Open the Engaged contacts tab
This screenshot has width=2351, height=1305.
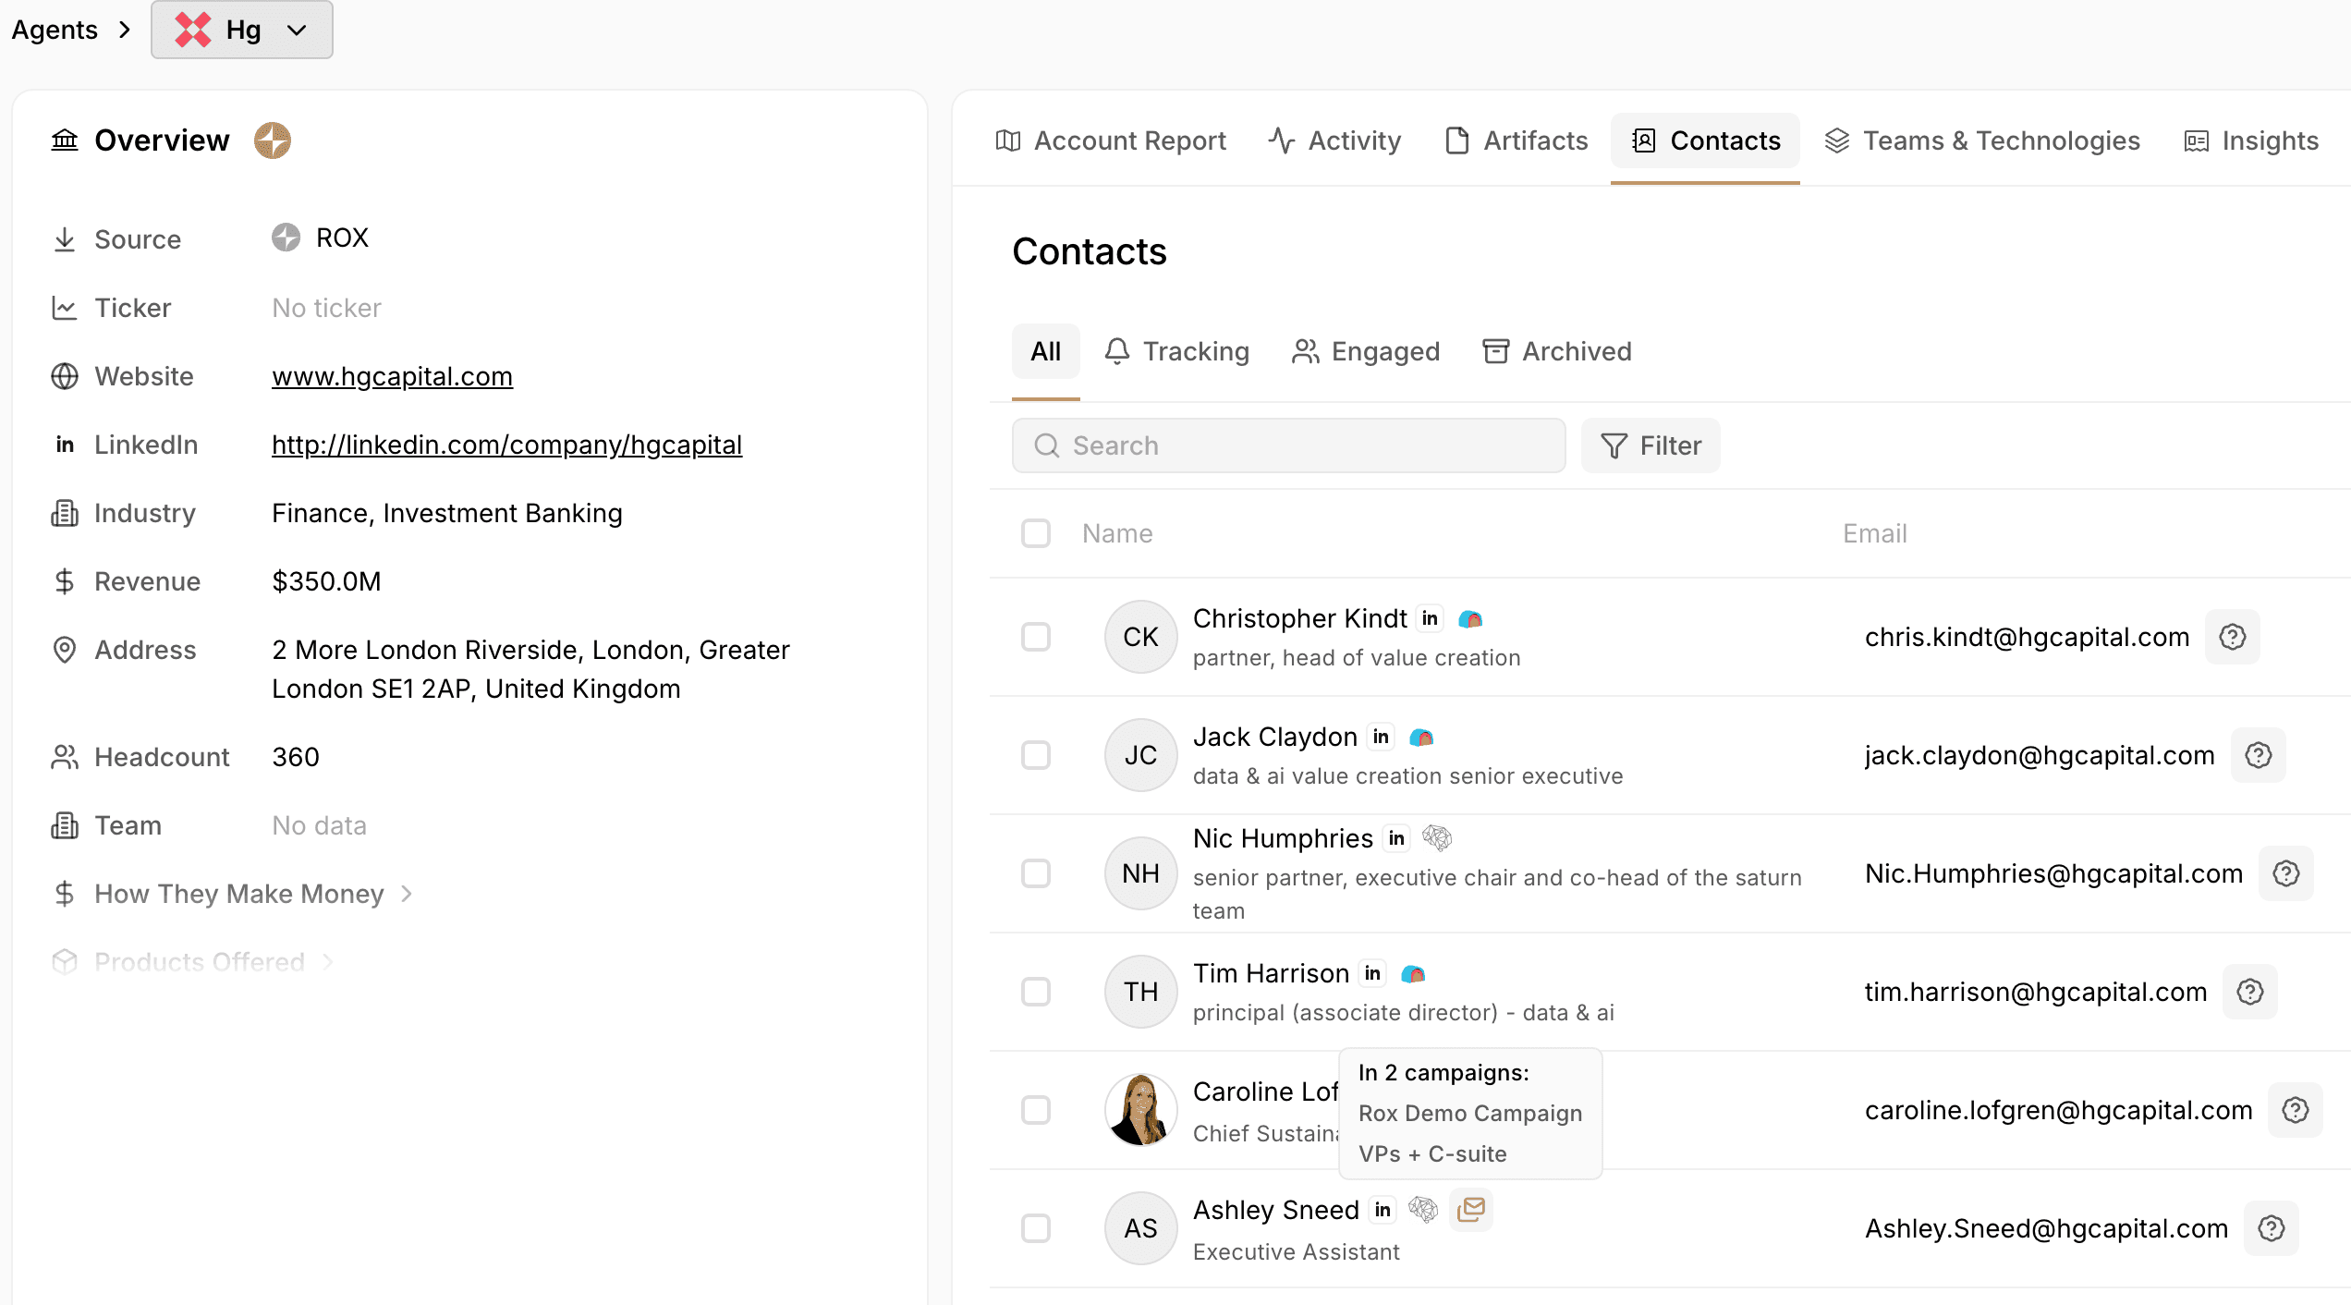pyautogui.click(x=1366, y=351)
